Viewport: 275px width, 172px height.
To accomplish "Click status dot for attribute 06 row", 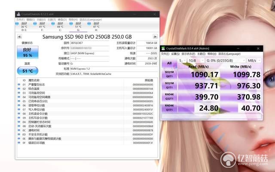I will [x=19, y=105].
